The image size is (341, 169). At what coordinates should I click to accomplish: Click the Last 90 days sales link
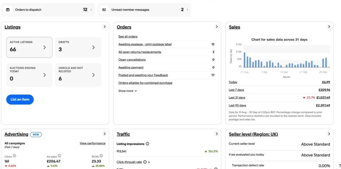point(237,105)
